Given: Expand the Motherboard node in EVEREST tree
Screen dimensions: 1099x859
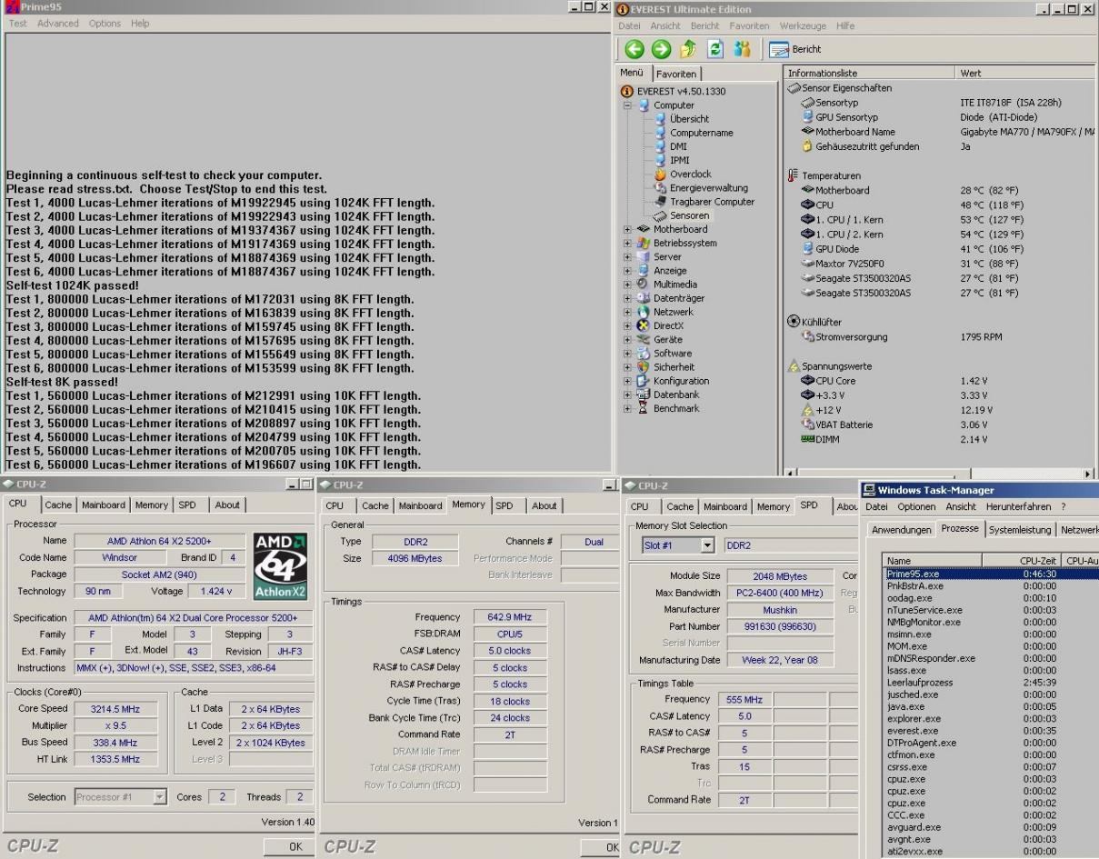Looking at the screenshot, I should [x=628, y=230].
